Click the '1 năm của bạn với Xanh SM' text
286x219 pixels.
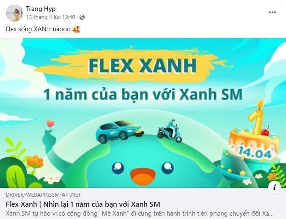[143, 95]
